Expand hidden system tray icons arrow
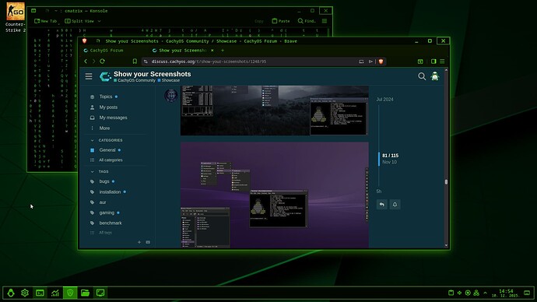 (485, 293)
